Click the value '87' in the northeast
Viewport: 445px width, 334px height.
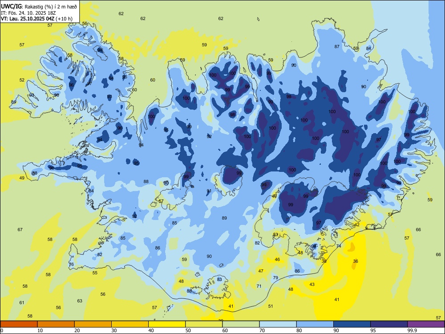pyautogui.click(x=337, y=47)
